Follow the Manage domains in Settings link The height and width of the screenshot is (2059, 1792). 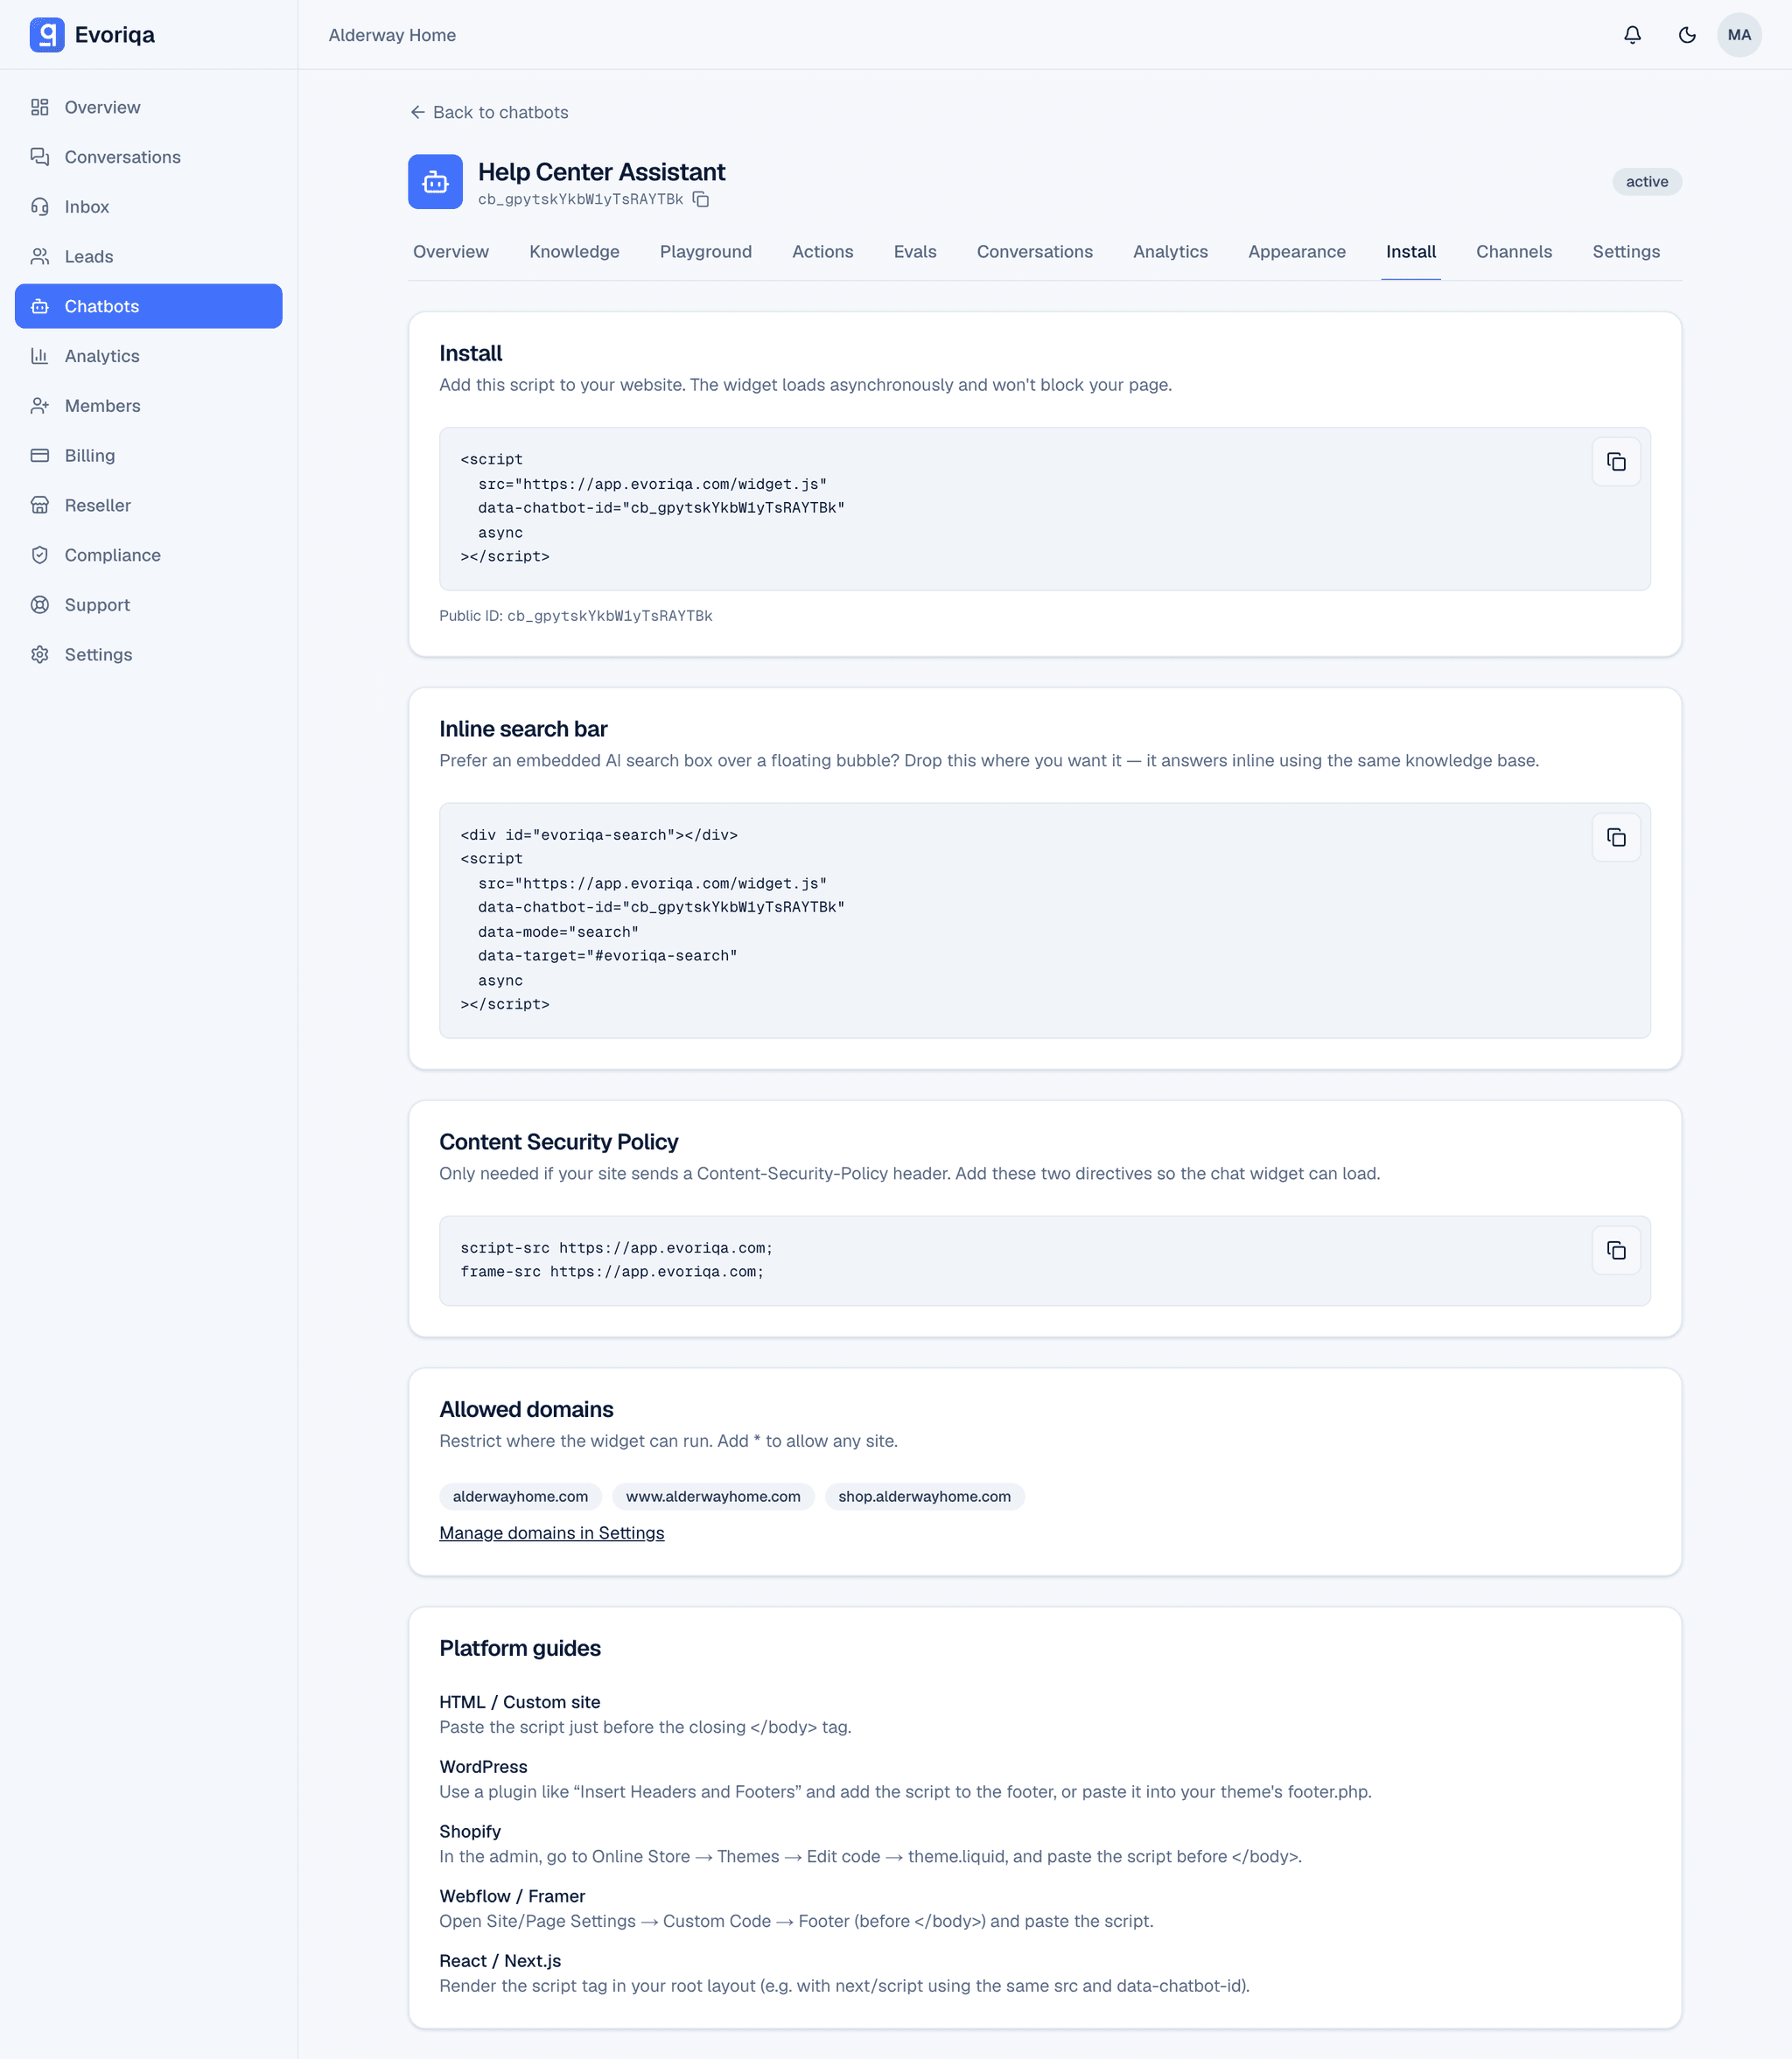coord(552,1533)
